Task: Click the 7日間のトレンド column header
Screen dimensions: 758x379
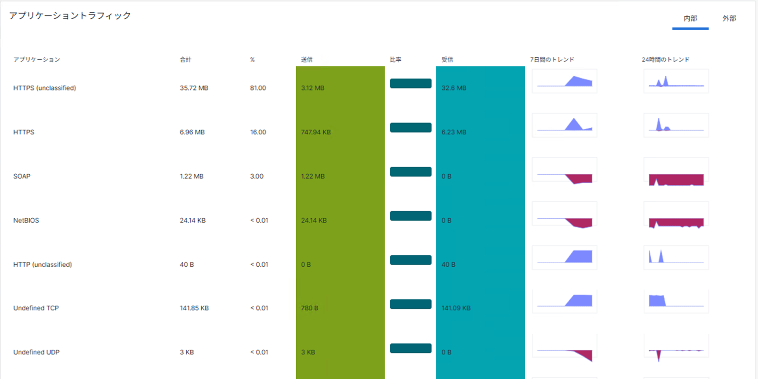Action: pos(552,60)
